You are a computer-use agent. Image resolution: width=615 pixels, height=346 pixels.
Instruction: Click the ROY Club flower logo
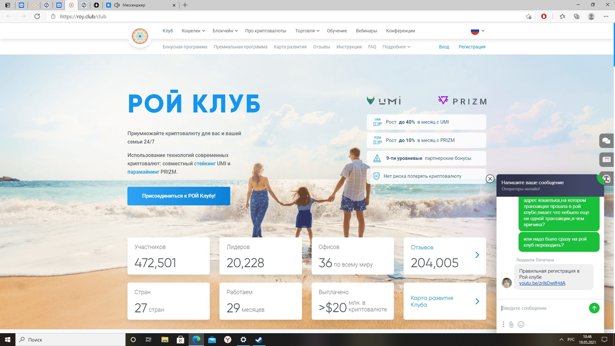pos(139,35)
